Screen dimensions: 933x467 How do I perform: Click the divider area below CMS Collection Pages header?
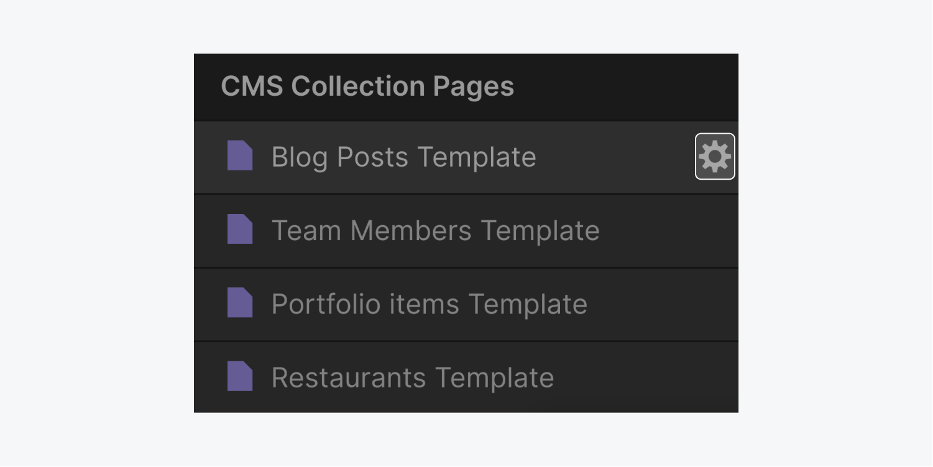click(466, 121)
